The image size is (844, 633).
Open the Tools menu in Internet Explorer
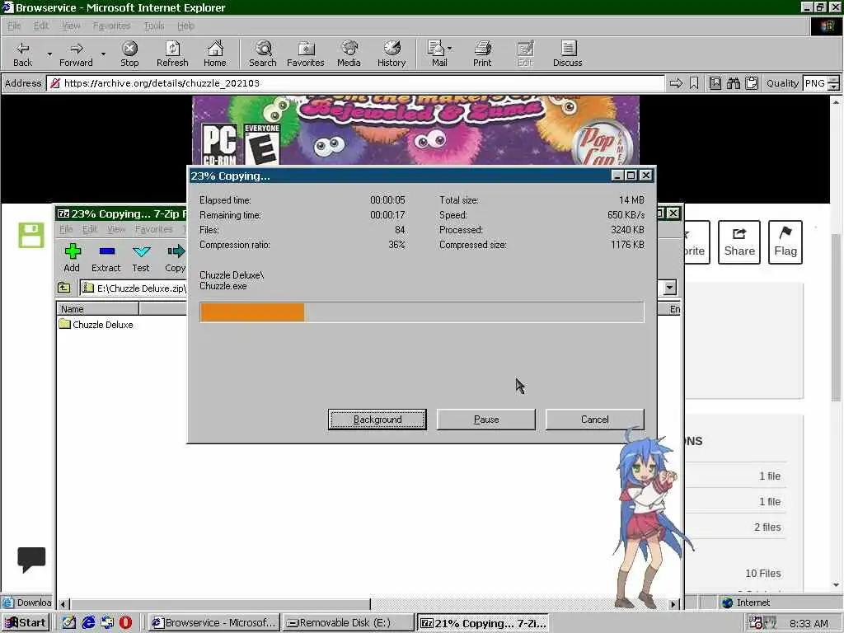coord(154,26)
